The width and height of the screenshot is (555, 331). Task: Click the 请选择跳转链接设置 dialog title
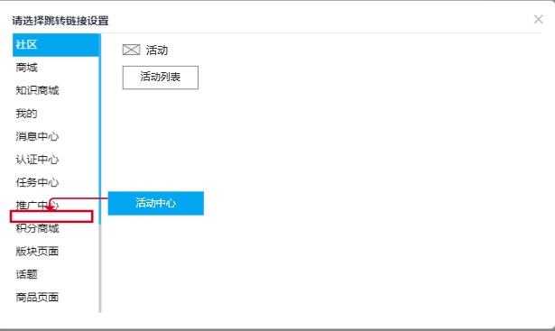pyautogui.click(x=60, y=21)
